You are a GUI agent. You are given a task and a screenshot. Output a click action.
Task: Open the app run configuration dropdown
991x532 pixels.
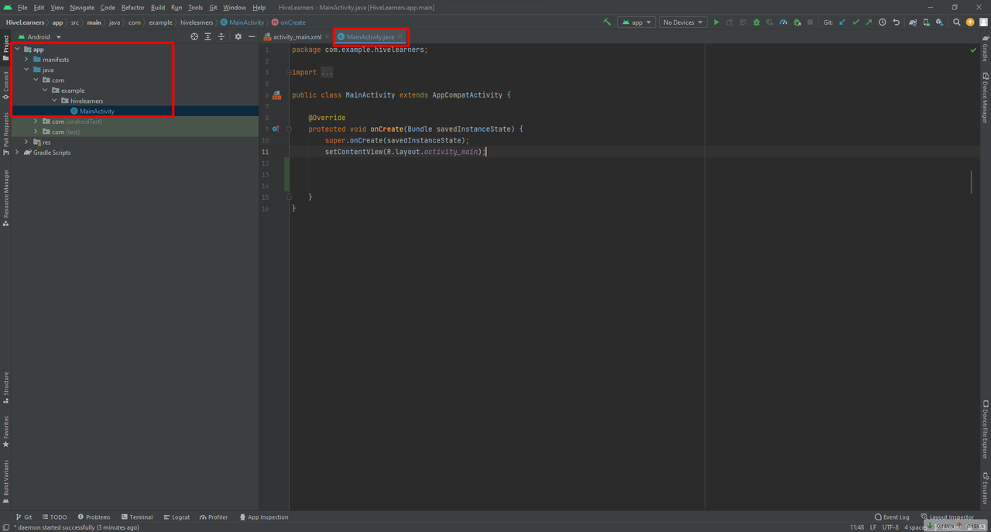637,22
